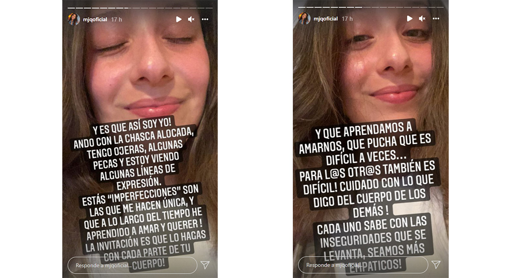Open the mjqoficial username link on right story
Image resolution: width=530 pixels, height=278 pixels.
tap(326, 19)
